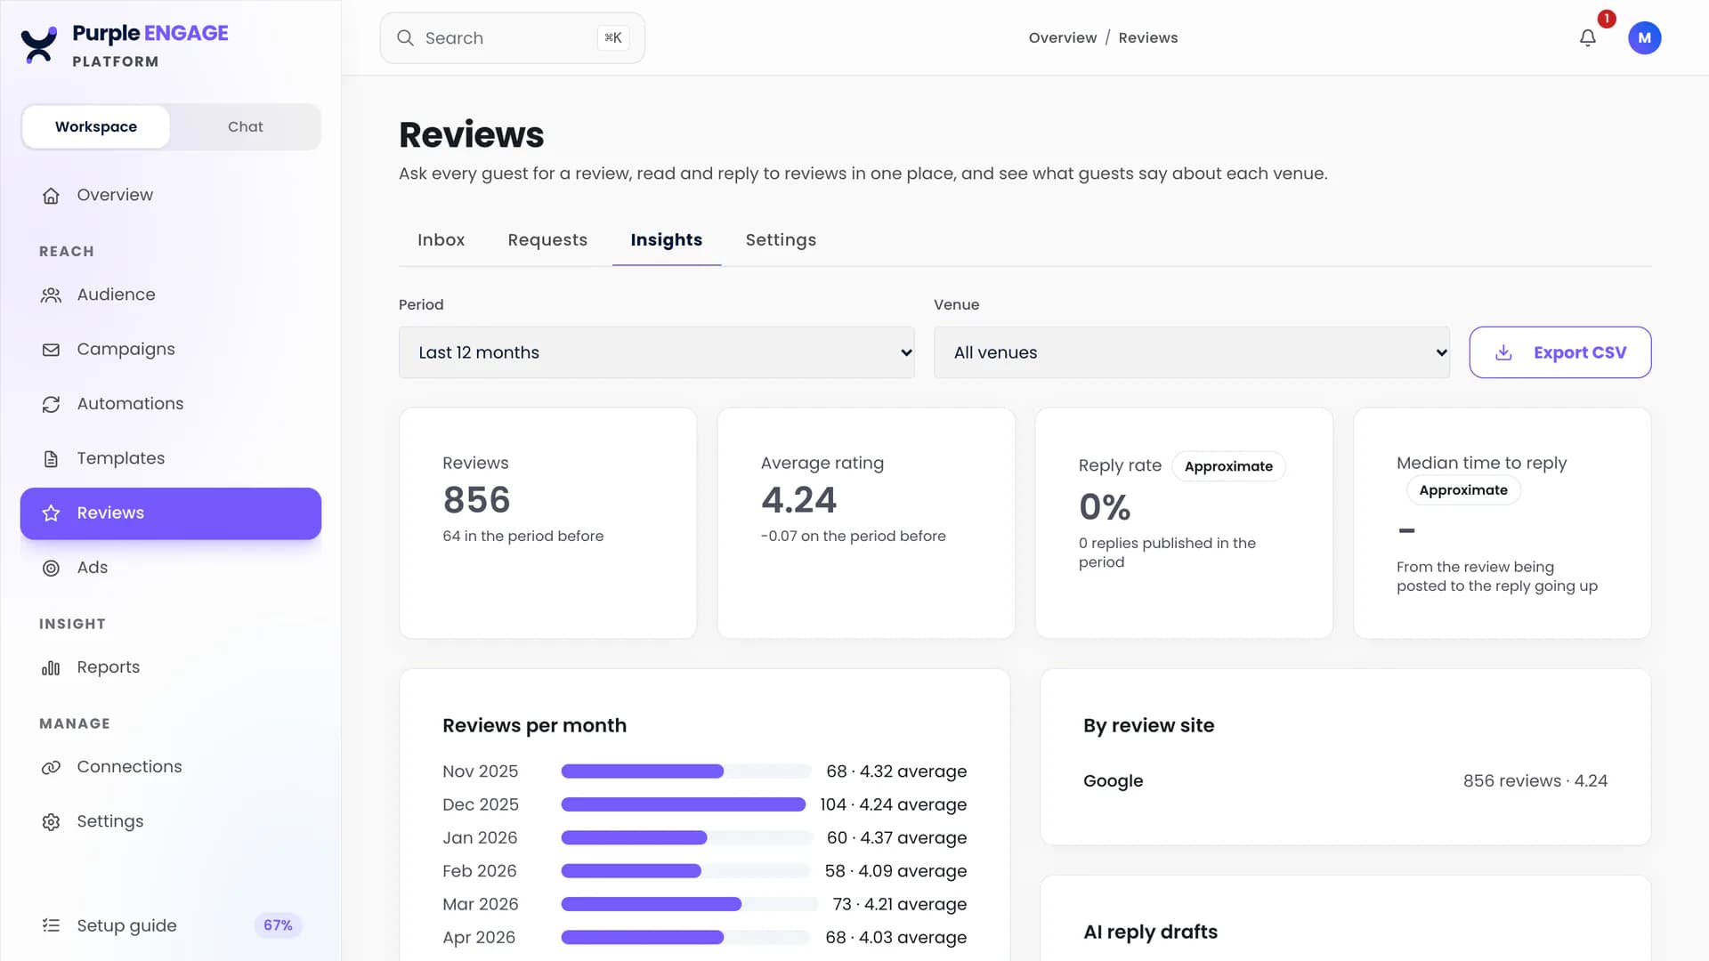Image resolution: width=1709 pixels, height=961 pixels.
Task: Click the Reports bar chart icon
Action: coord(51,667)
